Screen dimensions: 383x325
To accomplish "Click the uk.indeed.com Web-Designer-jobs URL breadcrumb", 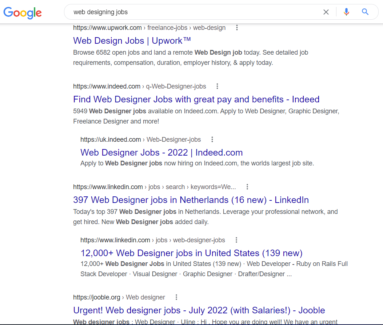I will coord(140,140).
